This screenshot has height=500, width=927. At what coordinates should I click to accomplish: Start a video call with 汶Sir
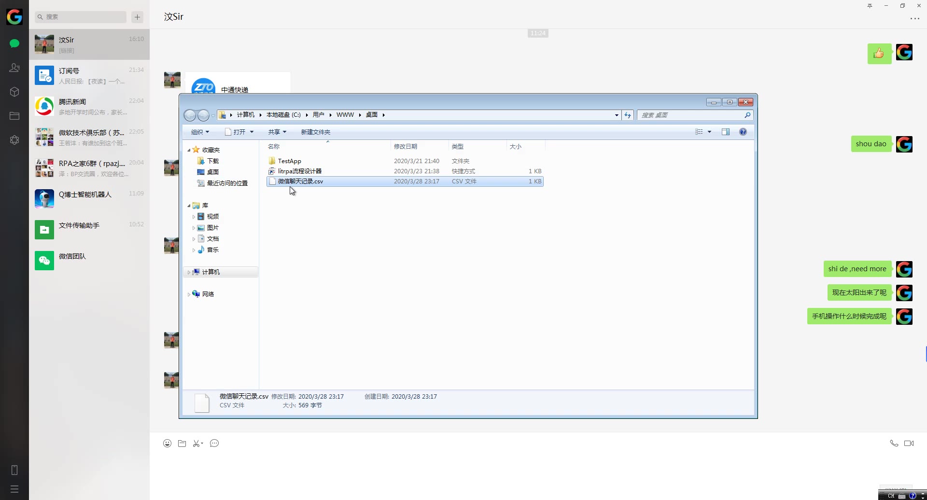click(909, 443)
